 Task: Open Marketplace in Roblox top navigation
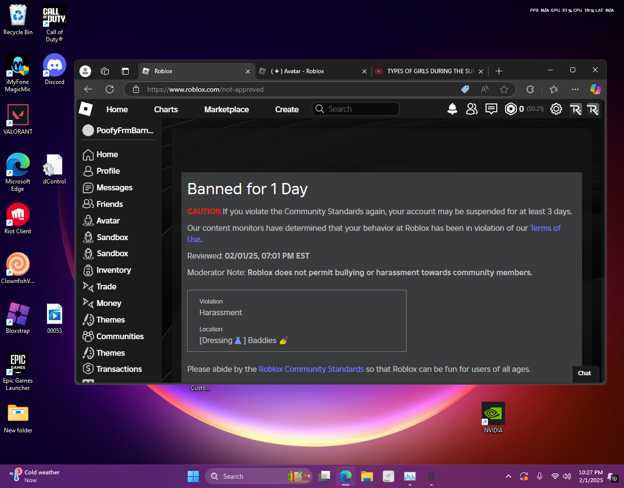tap(226, 109)
